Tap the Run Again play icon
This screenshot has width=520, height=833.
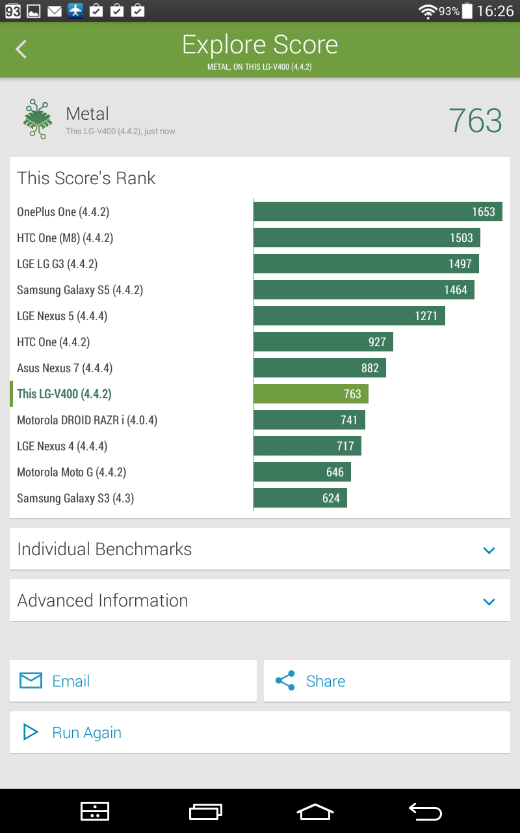tap(31, 732)
